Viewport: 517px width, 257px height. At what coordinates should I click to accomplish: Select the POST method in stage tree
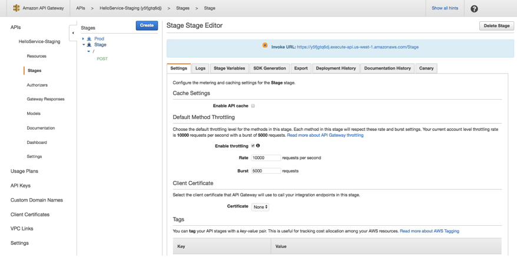coord(102,59)
